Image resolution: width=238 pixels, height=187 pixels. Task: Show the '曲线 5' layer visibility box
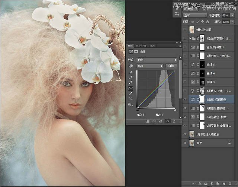[185, 64]
